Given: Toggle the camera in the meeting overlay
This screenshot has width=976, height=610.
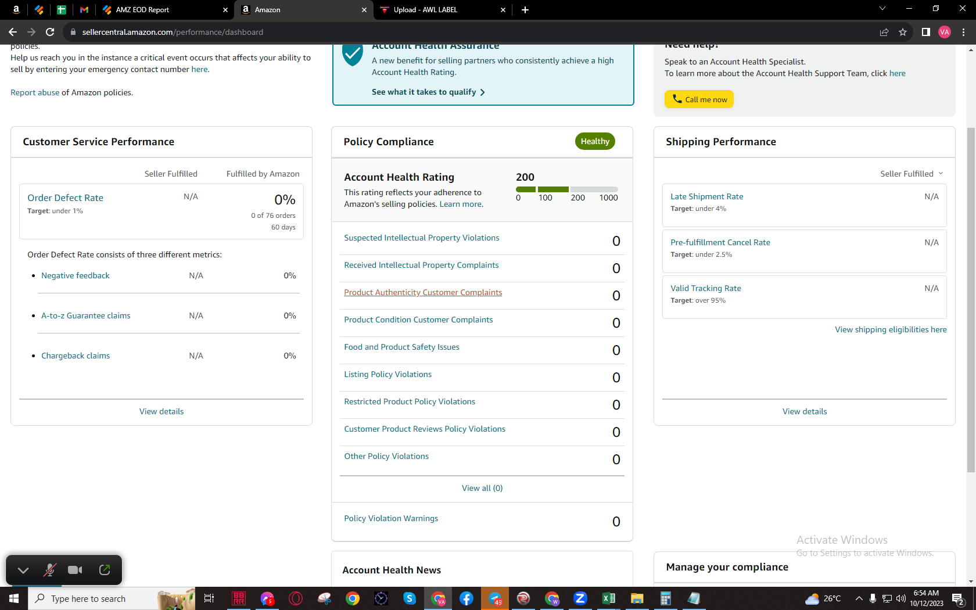Looking at the screenshot, I should tap(75, 570).
